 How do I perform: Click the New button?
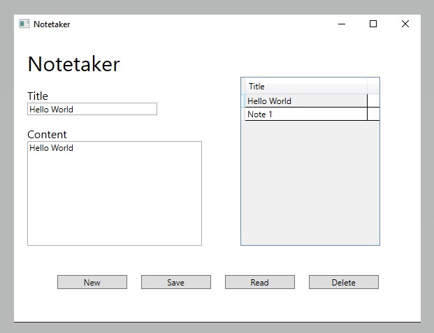pyautogui.click(x=92, y=282)
